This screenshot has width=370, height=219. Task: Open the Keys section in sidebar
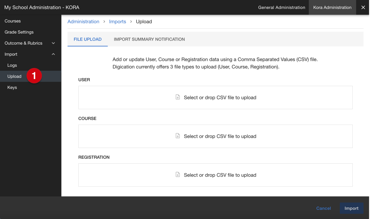pyautogui.click(x=12, y=87)
